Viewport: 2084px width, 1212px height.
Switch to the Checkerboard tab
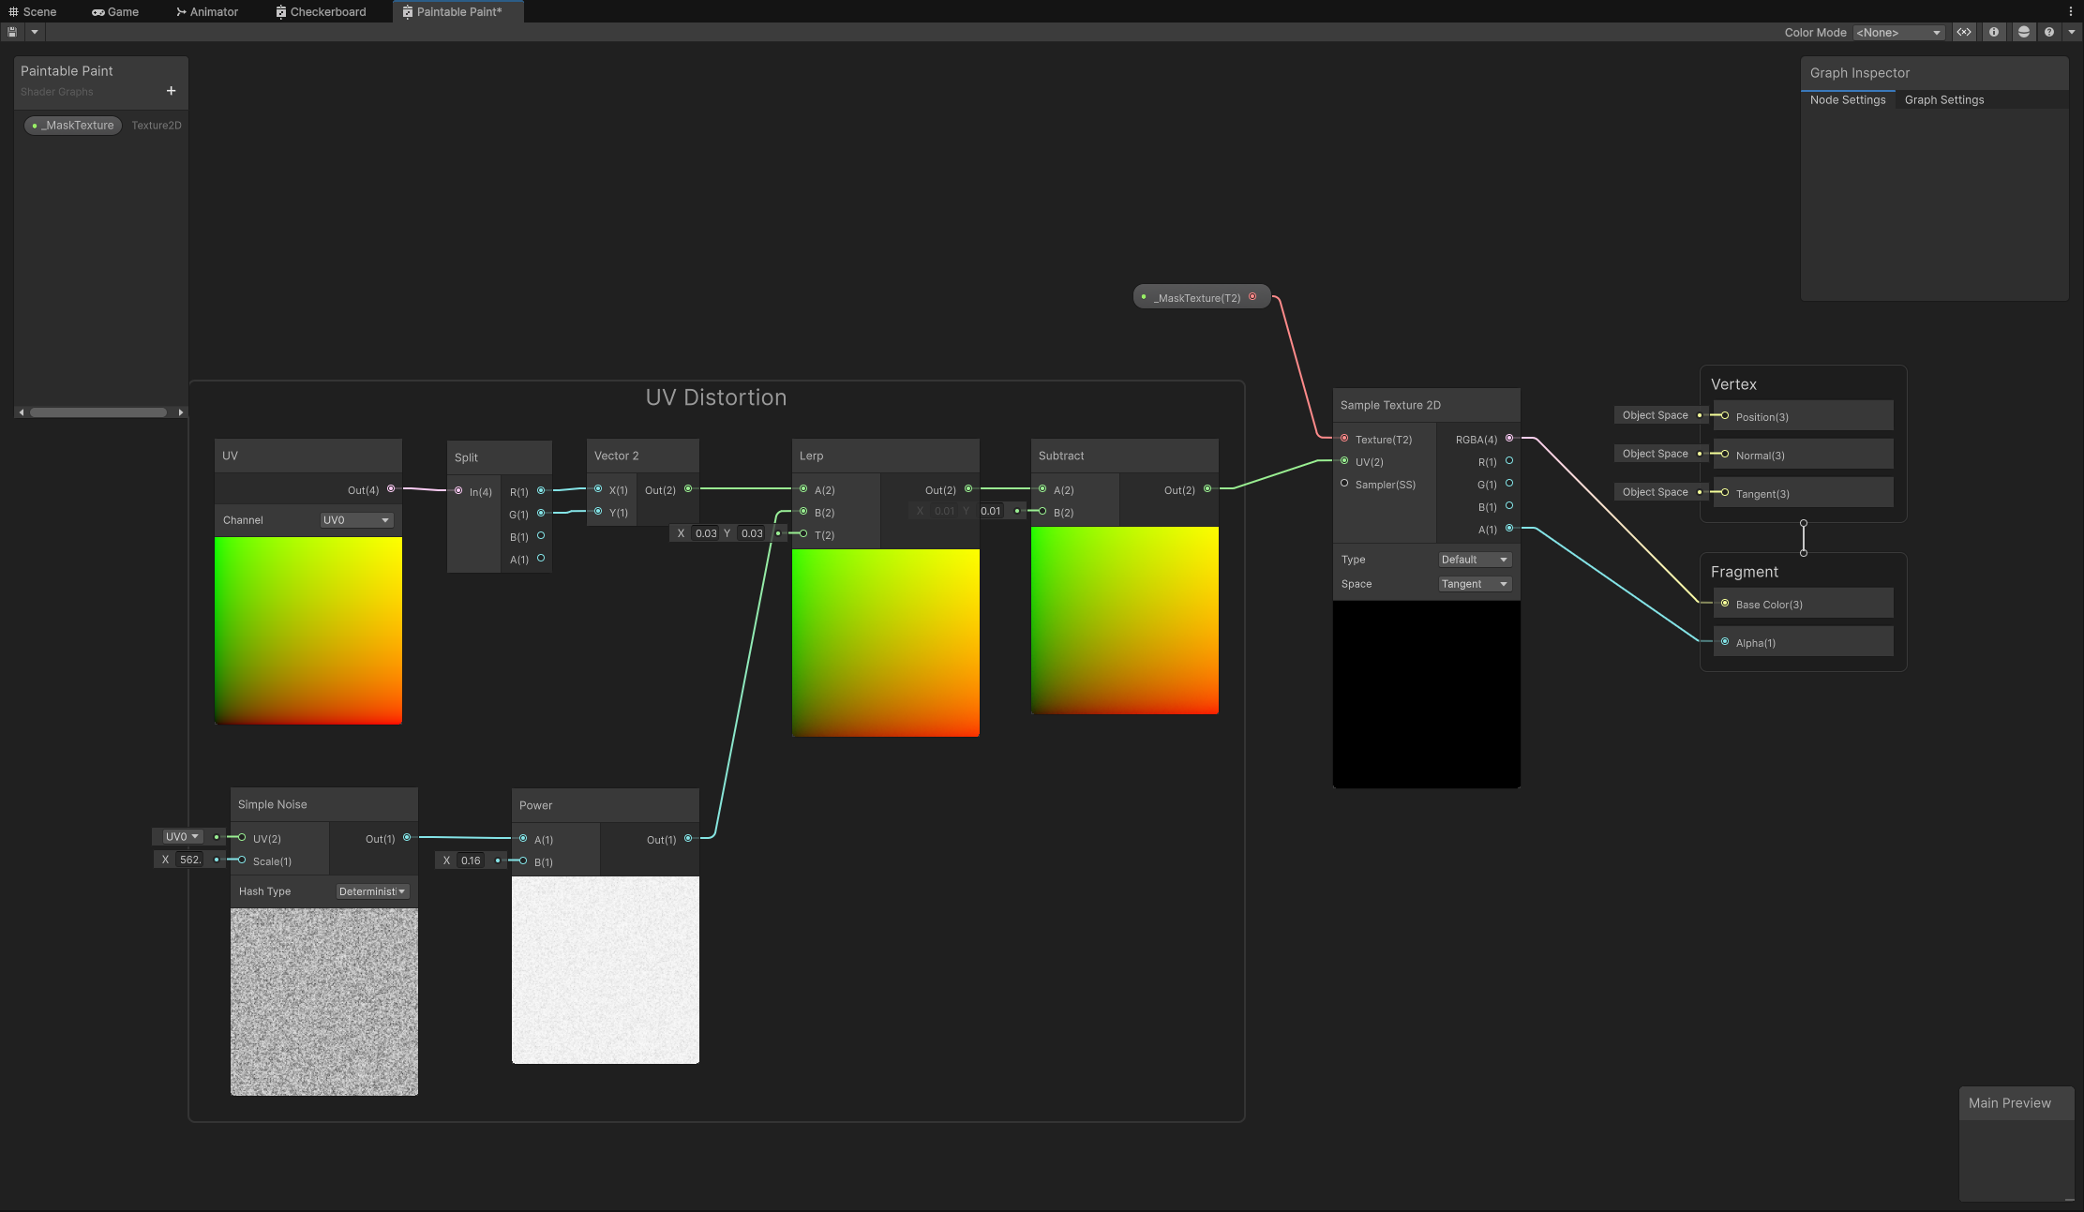click(x=321, y=11)
